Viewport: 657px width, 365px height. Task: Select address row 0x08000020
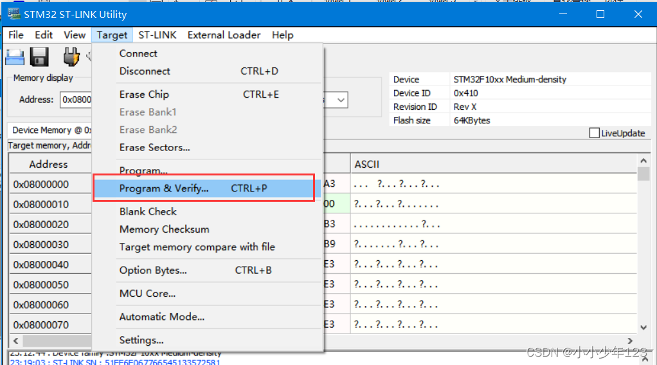point(40,225)
